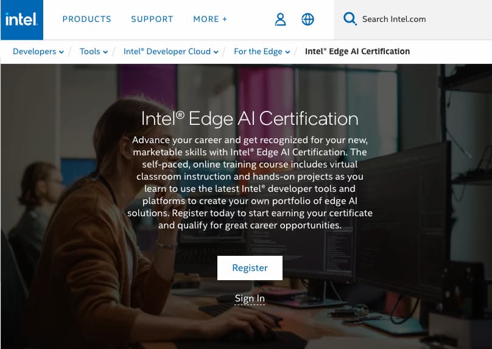This screenshot has height=349, width=492.
Task: Expand the For the Edge breadcrumb
Action: [262, 52]
